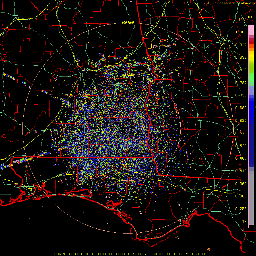Click the 0.253 scale value

(241, 209)
